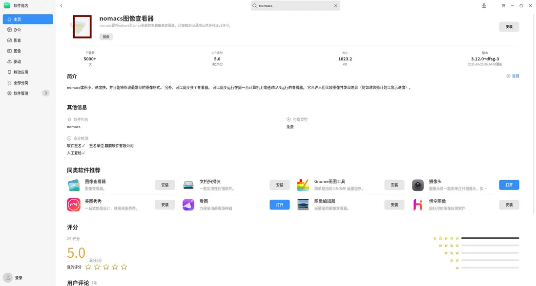The image size is (536, 286).
Task: Open the hamburger menu in title bar
Action: click(x=503, y=5)
